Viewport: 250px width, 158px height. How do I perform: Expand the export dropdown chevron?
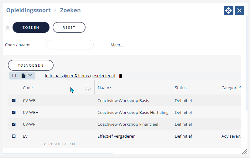[30, 75]
